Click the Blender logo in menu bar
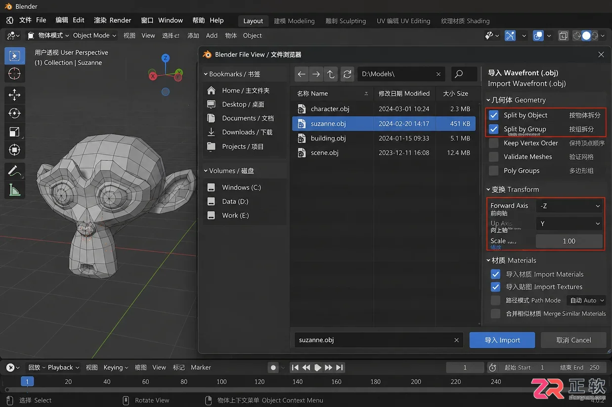This screenshot has width=612, height=407. (x=10, y=20)
